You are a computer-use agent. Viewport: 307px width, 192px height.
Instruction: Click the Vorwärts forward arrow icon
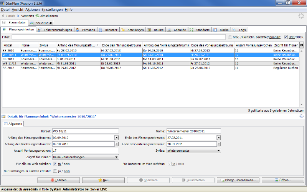18,16
